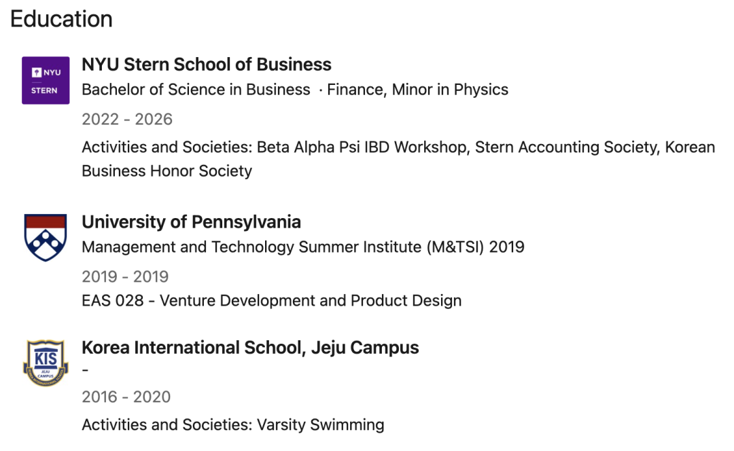Open the University of Pennsylvania school link
Image resolution: width=734 pixels, height=451 pixels.
[192, 221]
